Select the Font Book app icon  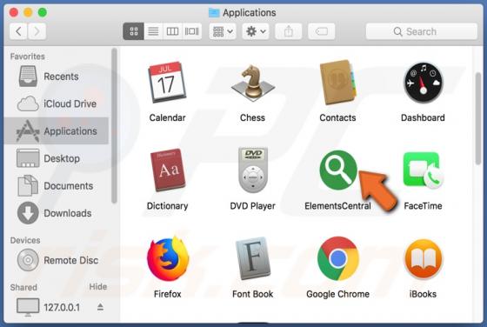point(253,258)
